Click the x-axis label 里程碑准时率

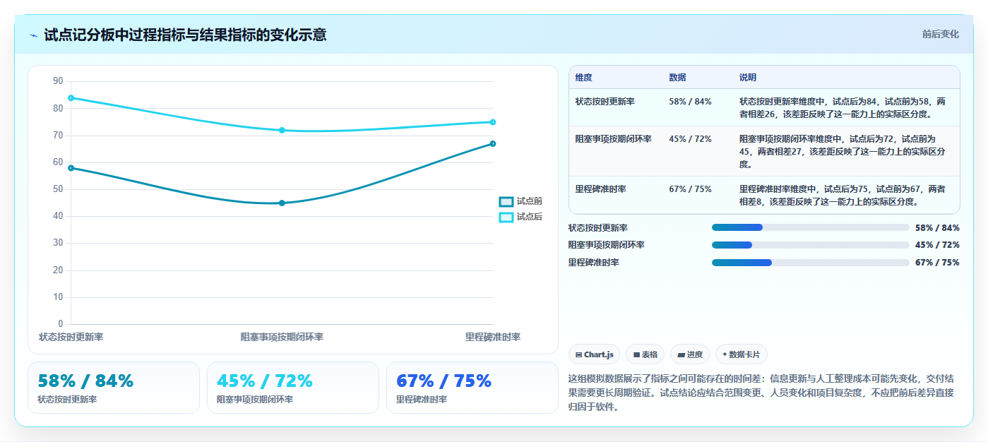coord(493,338)
